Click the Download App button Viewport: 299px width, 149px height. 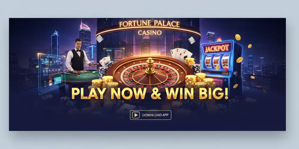151,115
